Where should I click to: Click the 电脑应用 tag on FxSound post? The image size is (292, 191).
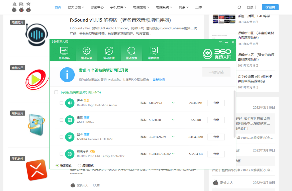click(x=18, y=22)
